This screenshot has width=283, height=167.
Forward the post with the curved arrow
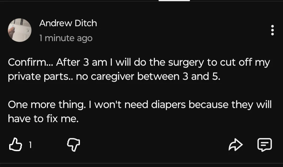236,145
